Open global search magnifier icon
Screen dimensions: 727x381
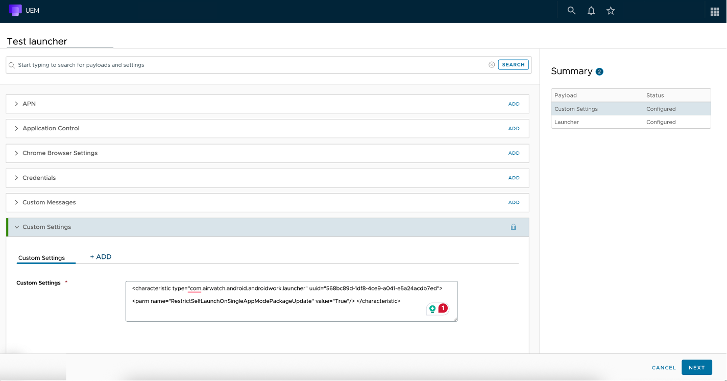[x=571, y=11]
